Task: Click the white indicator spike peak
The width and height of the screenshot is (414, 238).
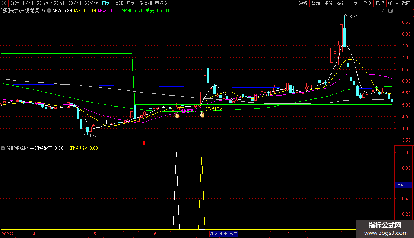Action: point(176,153)
